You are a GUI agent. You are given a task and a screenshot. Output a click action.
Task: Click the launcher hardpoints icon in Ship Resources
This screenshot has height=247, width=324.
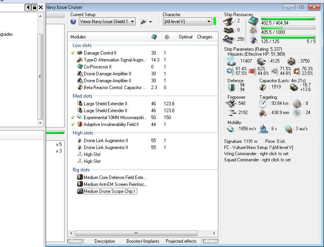(x=229, y=30)
